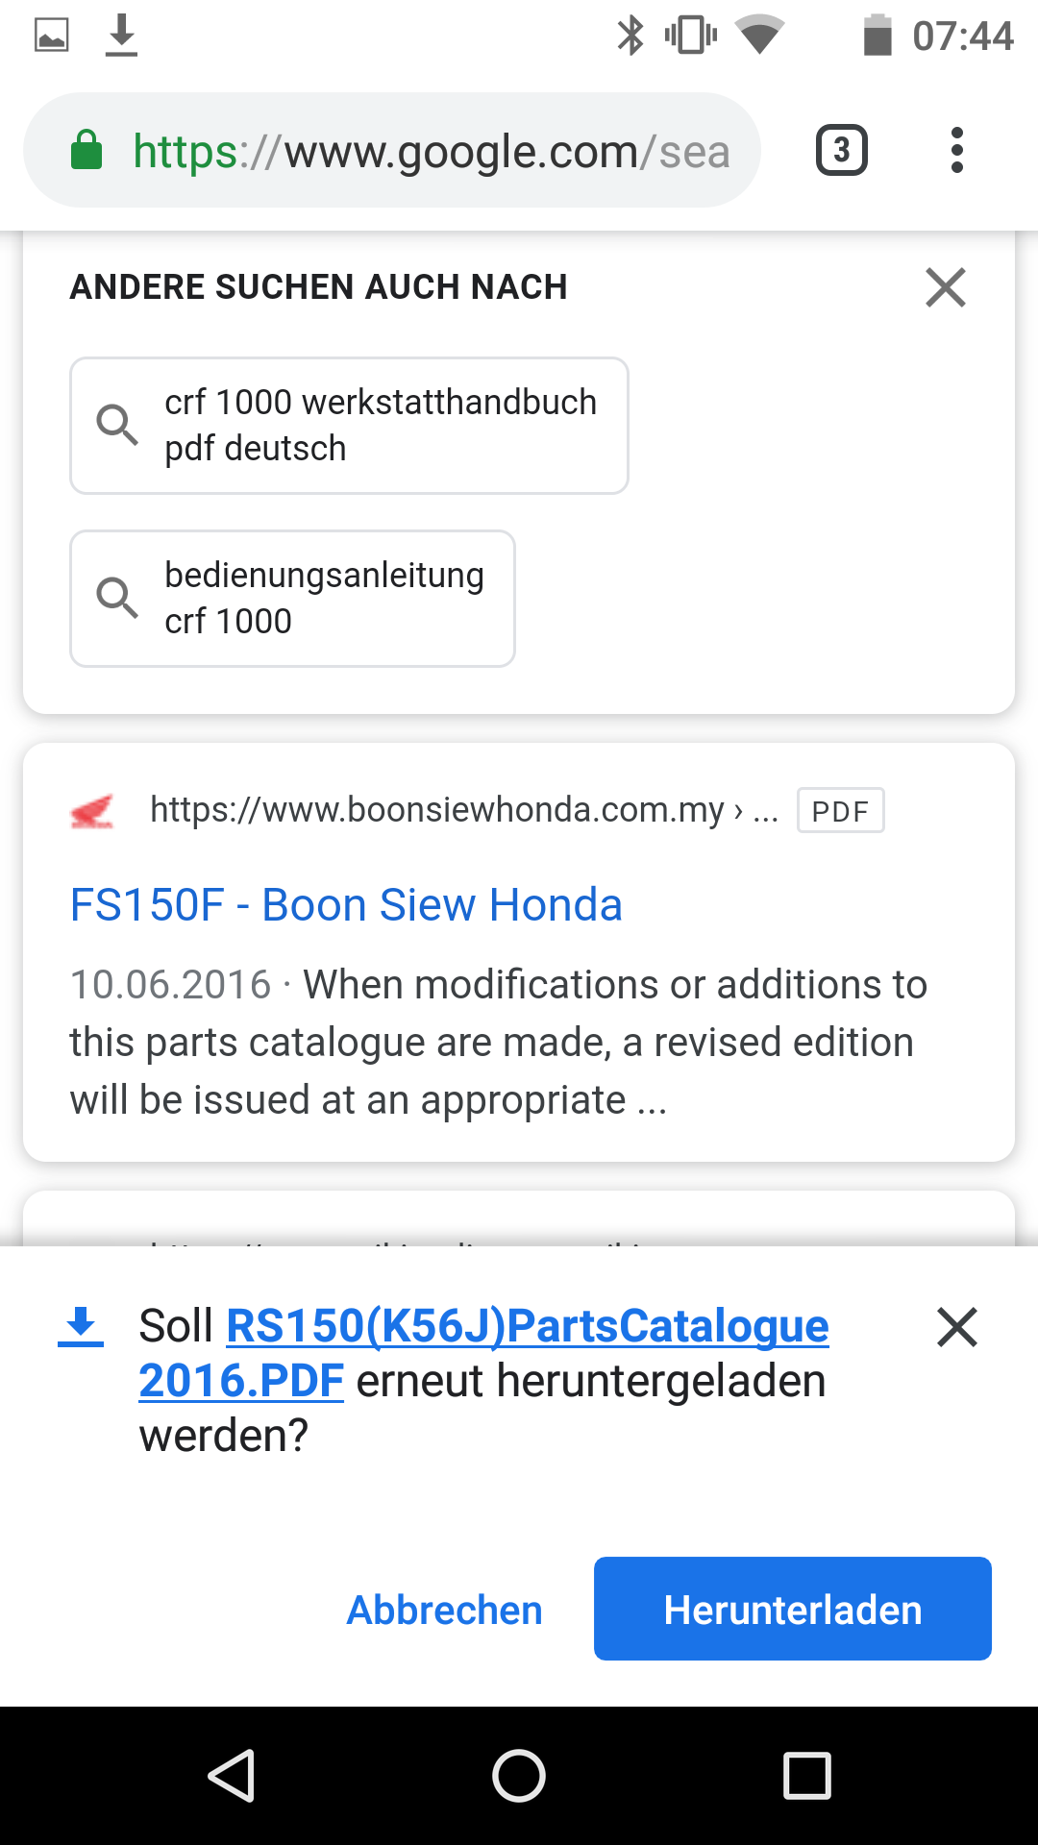The width and height of the screenshot is (1038, 1845).
Task: Tap the blue download icon in prompt
Action: (81, 1327)
